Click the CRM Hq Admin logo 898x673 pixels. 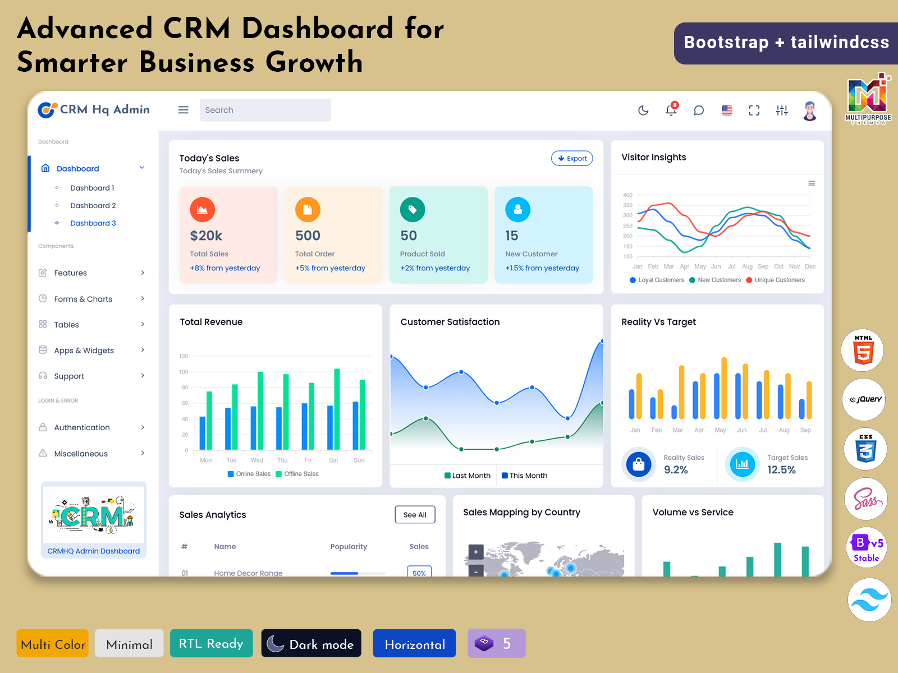pos(94,109)
